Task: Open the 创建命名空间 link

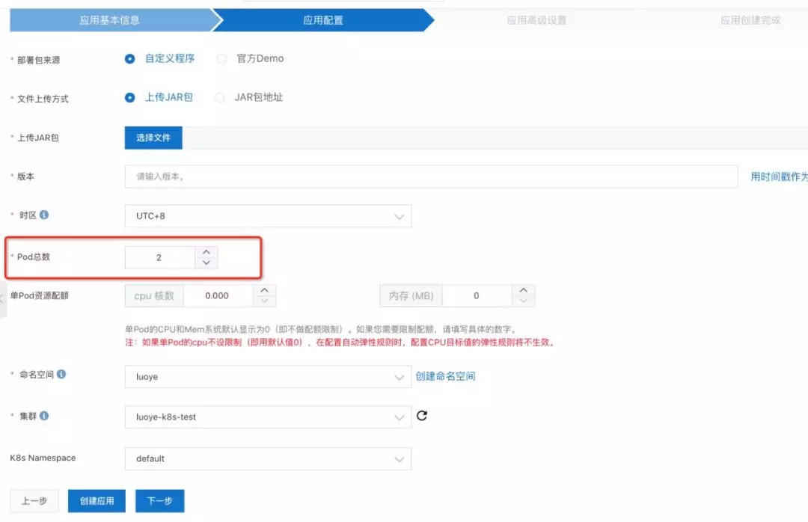Action: pyautogui.click(x=445, y=376)
